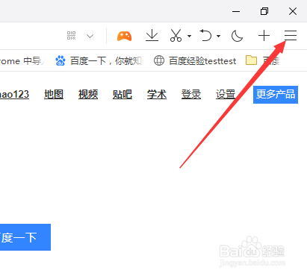Open the Chrome 中导入 bookmark item
The height and width of the screenshot is (276, 307).
22,61
